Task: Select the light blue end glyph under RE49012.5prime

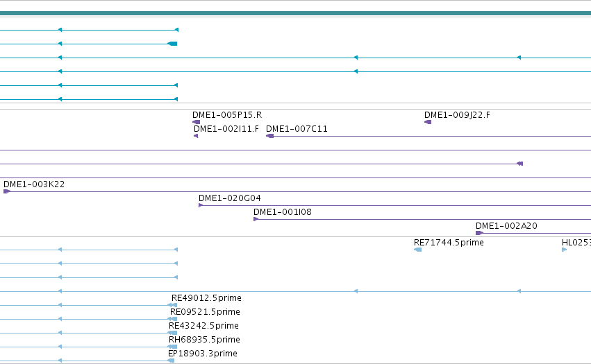Action: click(x=172, y=305)
